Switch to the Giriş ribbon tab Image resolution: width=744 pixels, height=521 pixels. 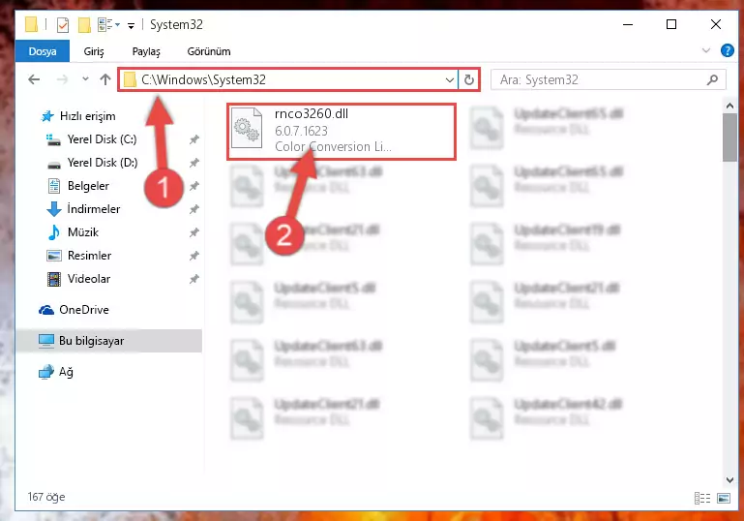pyautogui.click(x=94, y=51)
